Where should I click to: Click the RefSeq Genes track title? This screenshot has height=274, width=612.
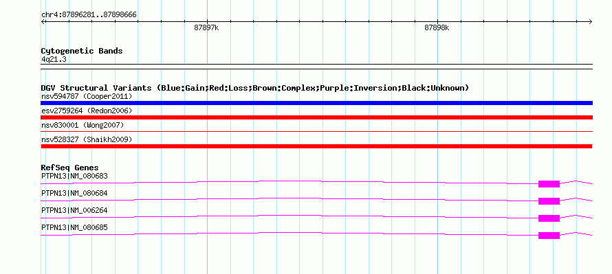(x=70, y=168)
